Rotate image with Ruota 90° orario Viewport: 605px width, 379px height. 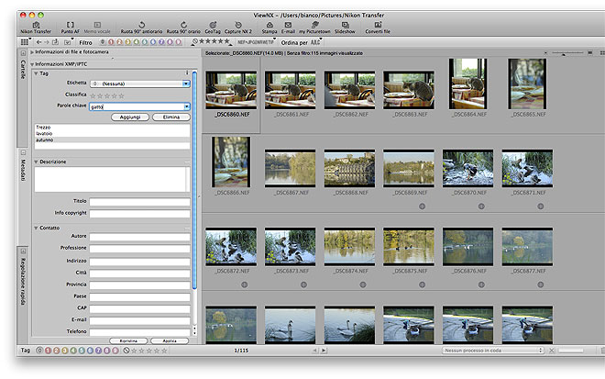[184, 25]
